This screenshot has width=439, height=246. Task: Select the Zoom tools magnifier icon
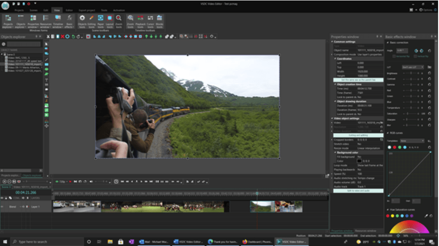point(118,19)
